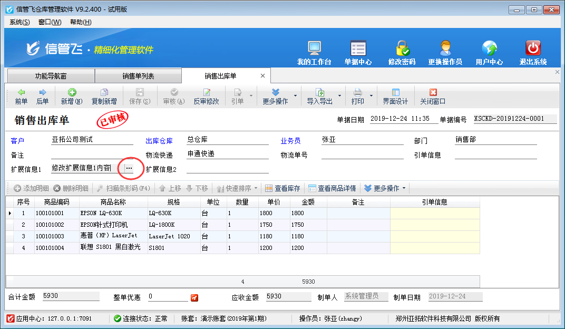The height and width of the screenshot is (329, 565).
Task: Close the 销售出库单 tab
Action: (x=262, y=76)
